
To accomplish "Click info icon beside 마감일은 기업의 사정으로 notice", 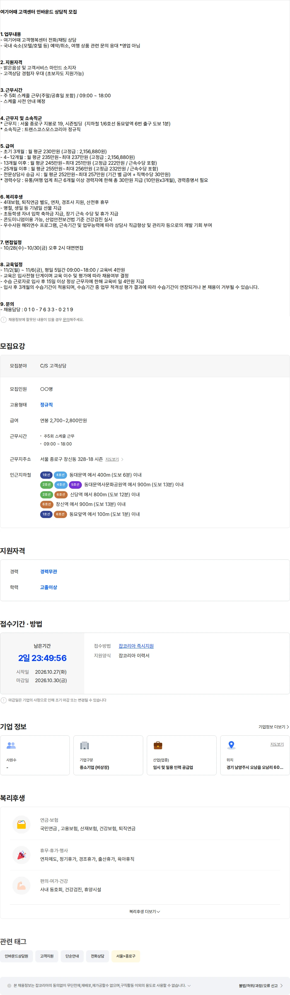I will click(x=4, y=700).
